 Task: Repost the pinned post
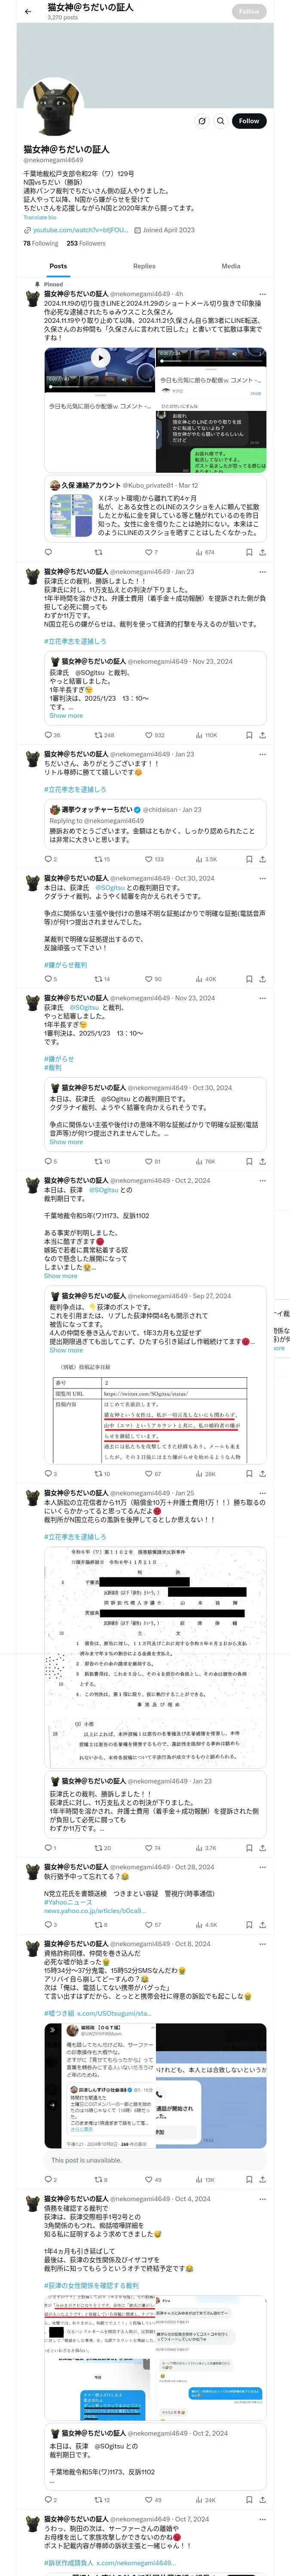click(x=98, y=552)
